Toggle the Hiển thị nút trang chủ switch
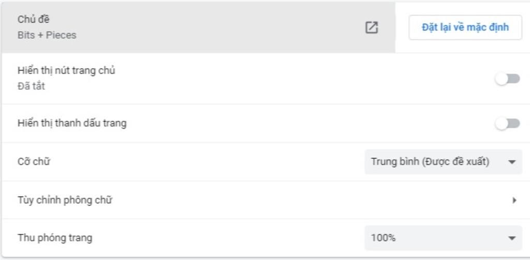This screenshot has width=530, height=260. pyautogui.click(x=507, y=79)
